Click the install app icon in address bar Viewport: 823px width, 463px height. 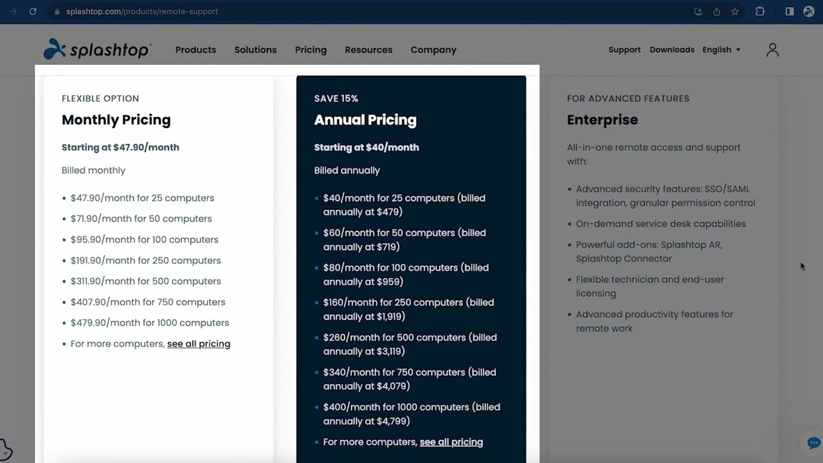(698, 12)
